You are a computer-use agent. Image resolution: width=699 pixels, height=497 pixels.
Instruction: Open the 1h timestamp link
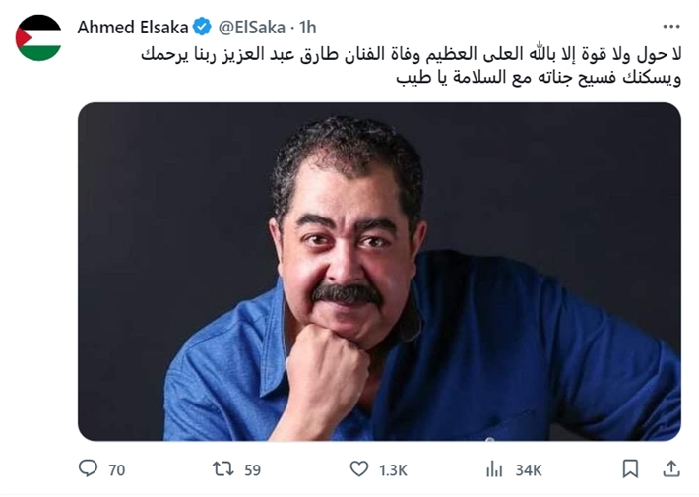pos(307,28)
